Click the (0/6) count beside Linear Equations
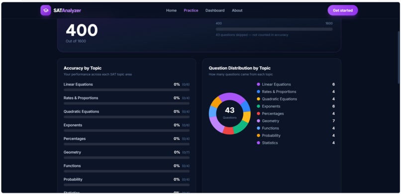Image resolution: width=401 pixels, height=194 pixels. pyautogui.click(x=186, y=85)
